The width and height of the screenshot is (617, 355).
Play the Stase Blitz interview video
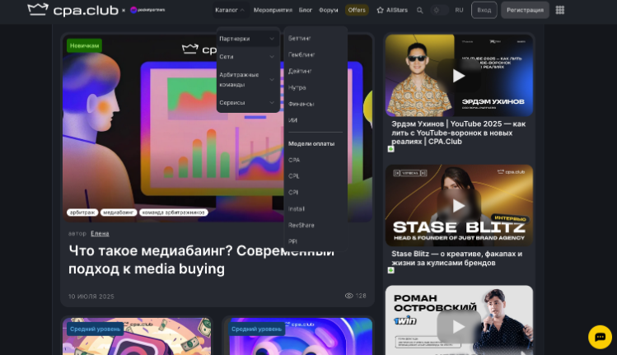459,205
